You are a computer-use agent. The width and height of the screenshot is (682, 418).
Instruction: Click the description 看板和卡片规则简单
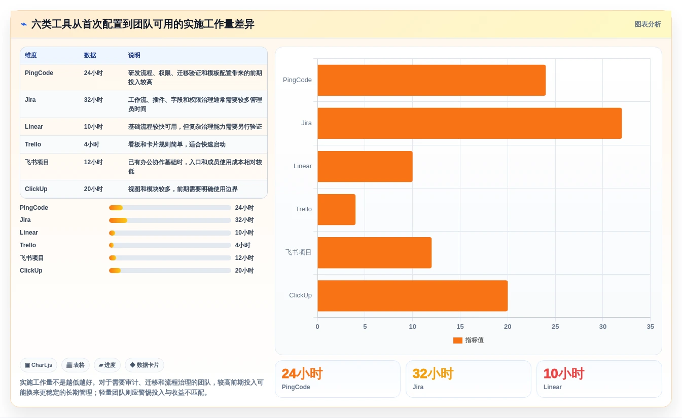(177, 144)
